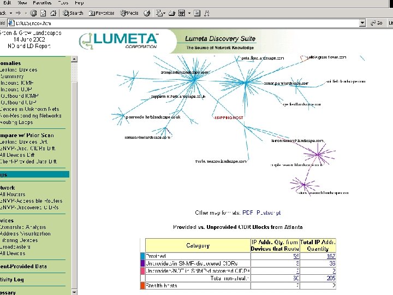Viewport: 393px width, 295px height.
Task: Open the SNMP-Discovered CIDRs sidebar link
Action: point(29,208)
